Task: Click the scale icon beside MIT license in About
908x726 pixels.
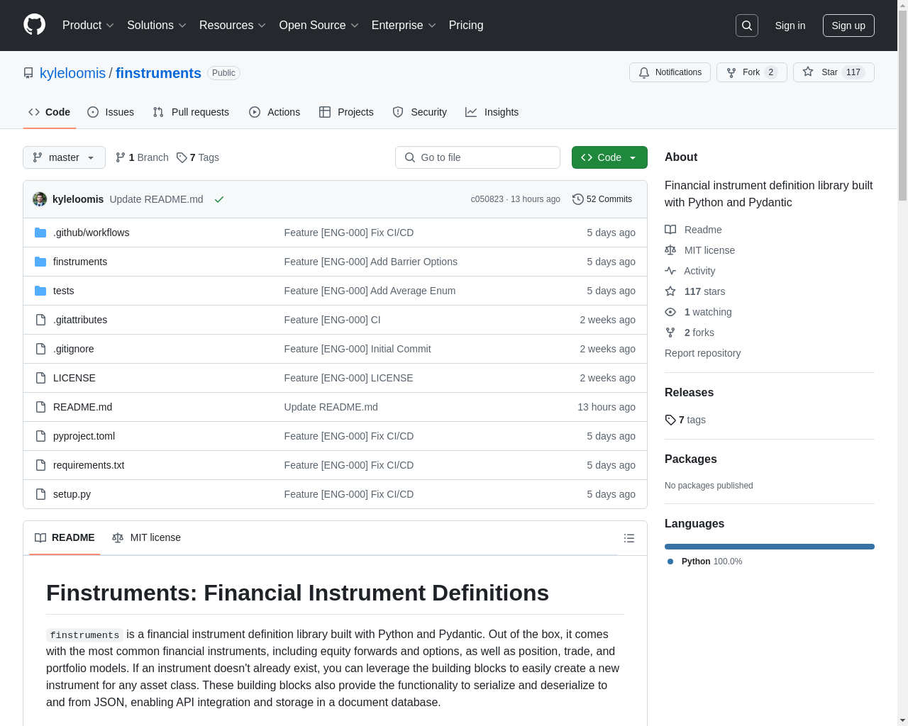Action: click(x=670, y=250)
